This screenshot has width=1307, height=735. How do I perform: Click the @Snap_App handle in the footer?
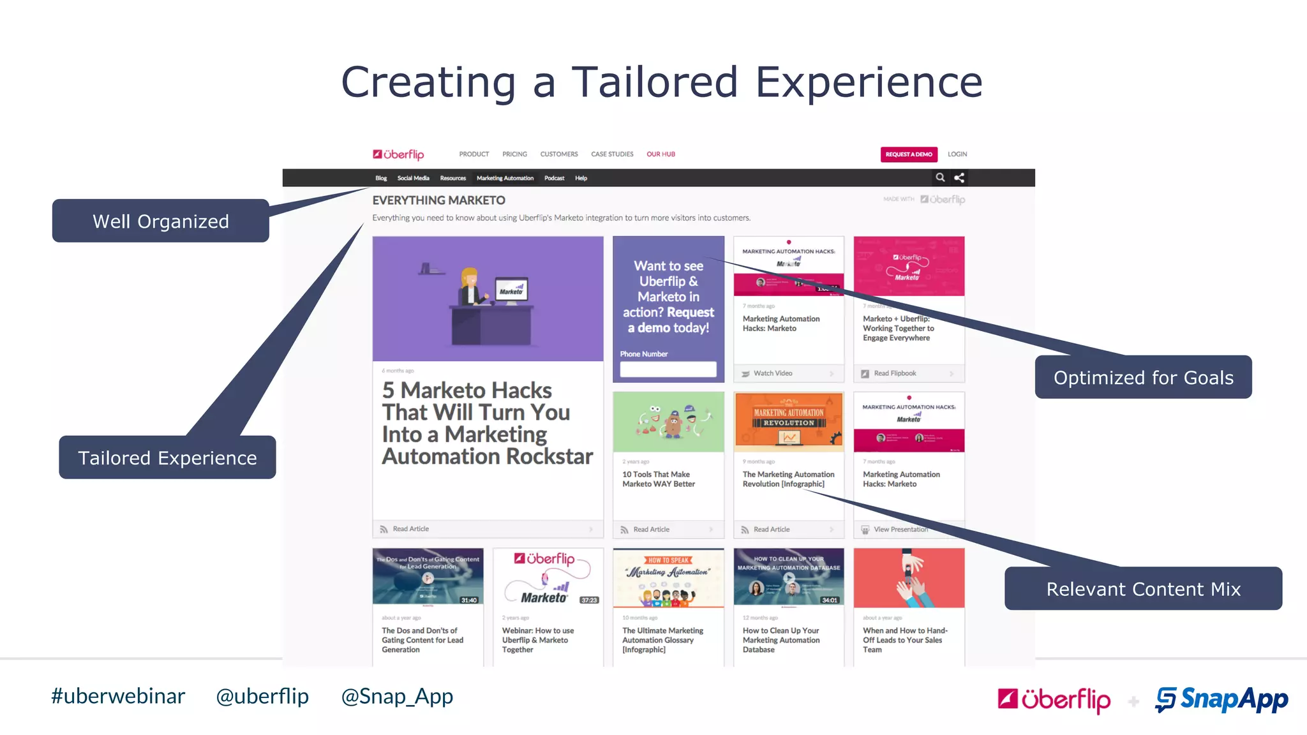click(397, 696)
